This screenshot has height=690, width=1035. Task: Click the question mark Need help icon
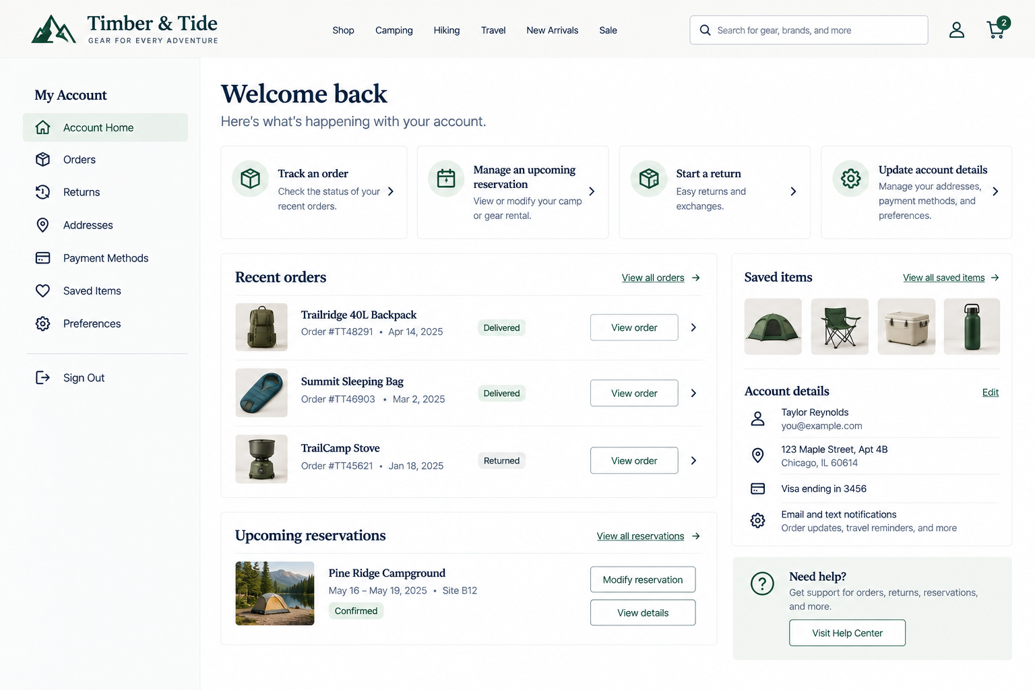[762, 584]
